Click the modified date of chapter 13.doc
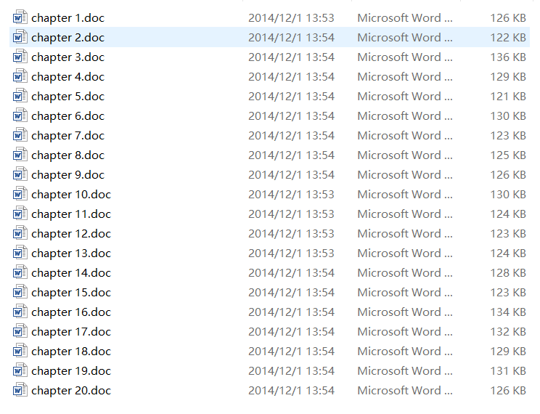This screenshot has height=414, width=540. [x=291, y=253]
